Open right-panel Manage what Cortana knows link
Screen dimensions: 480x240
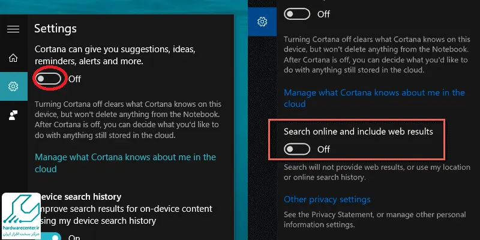pyautogui.click(x=374, y=98)
